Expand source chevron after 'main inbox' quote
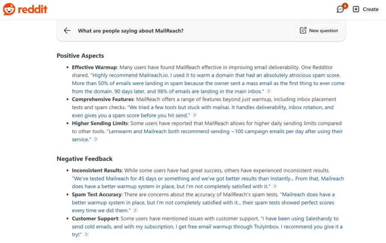Screen dimensions: 386x243 269,91
